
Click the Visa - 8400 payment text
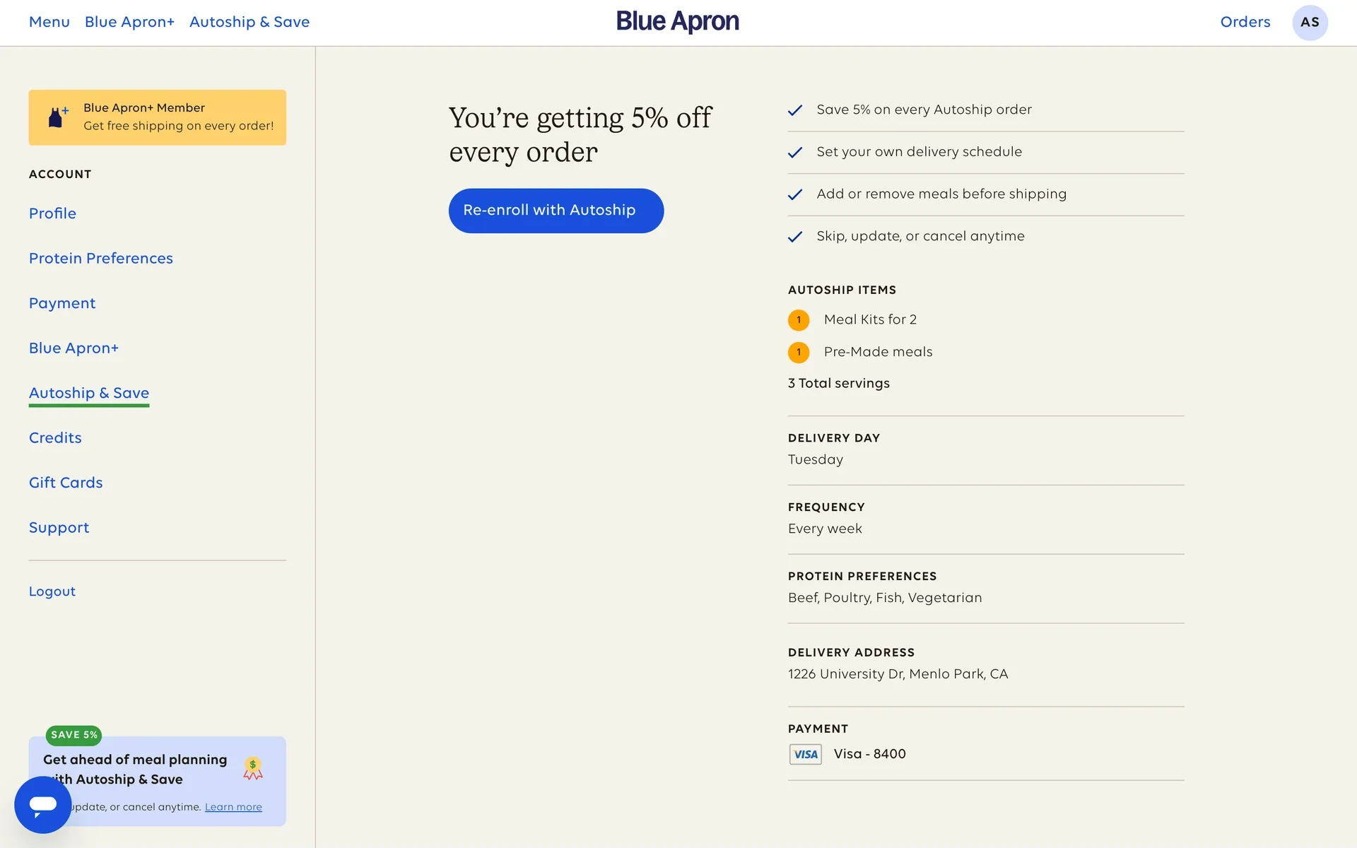(870, 754)
